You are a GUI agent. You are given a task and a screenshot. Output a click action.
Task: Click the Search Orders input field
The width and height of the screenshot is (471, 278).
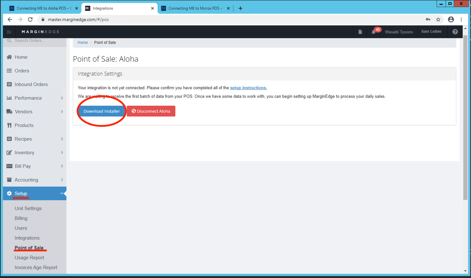click(x=35, y=40)
